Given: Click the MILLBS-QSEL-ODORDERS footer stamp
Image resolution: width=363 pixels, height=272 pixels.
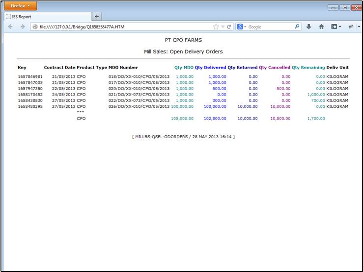Looking at the screenshot, I should coord(183,137).
